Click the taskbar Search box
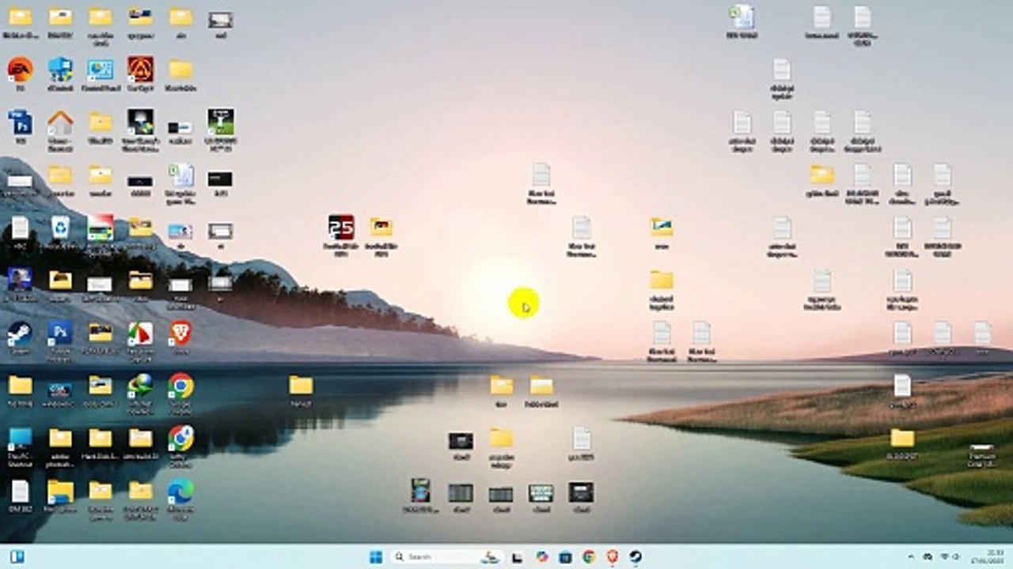 (x=447, y=557)
